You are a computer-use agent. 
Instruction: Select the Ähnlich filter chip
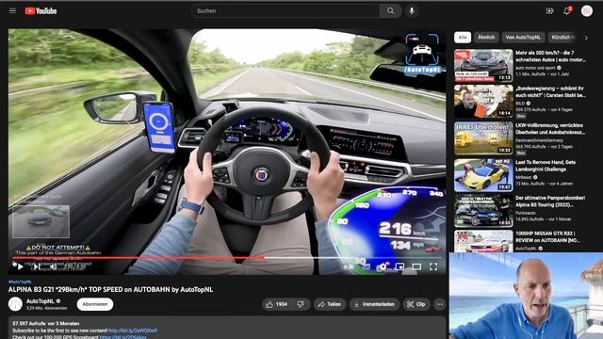pos(486,38)
